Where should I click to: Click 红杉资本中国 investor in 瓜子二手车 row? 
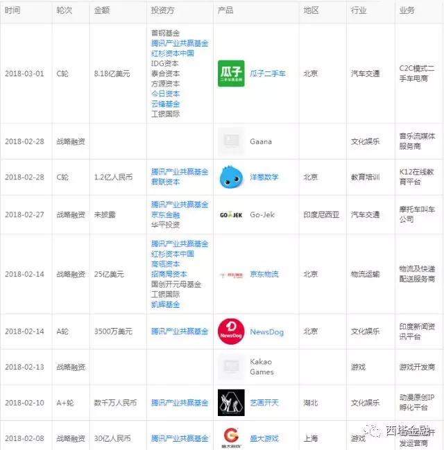(172, 53)
